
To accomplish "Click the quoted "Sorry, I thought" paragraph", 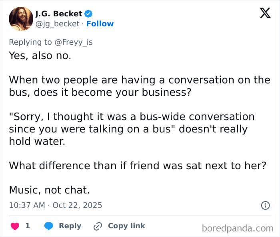I will point(132,129).
